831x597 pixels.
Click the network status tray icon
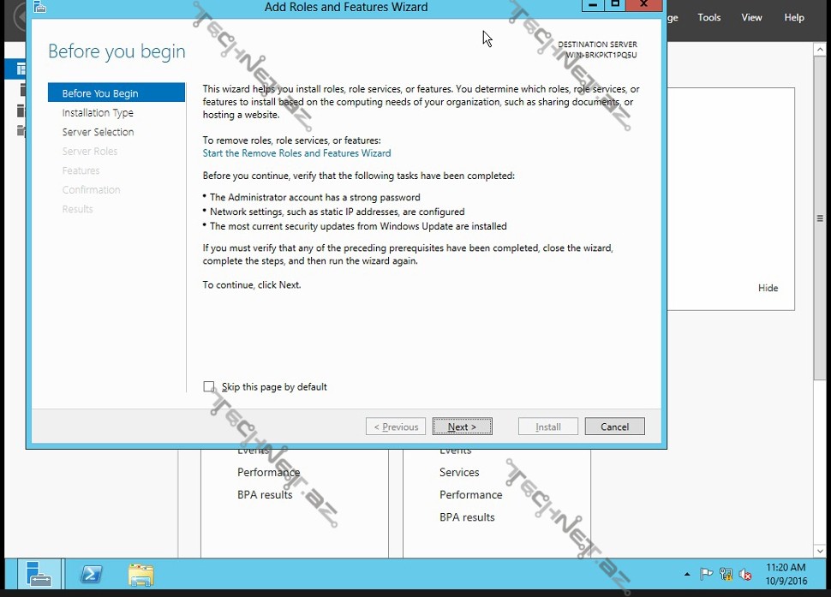point(726,574)
